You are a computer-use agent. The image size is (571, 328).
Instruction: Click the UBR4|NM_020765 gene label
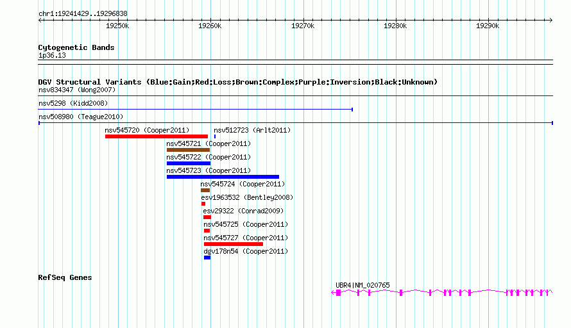pyautogui.click(x=362, y=286)
